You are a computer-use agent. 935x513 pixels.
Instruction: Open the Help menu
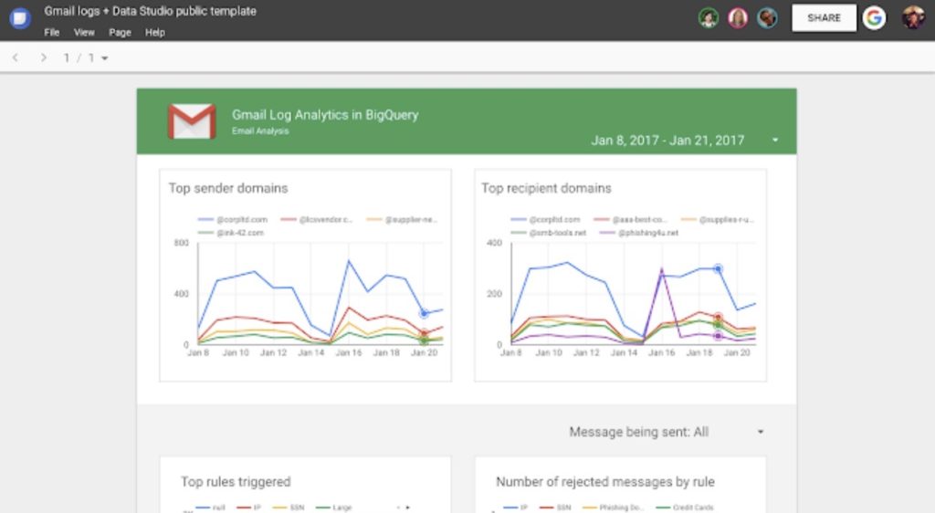155,33
